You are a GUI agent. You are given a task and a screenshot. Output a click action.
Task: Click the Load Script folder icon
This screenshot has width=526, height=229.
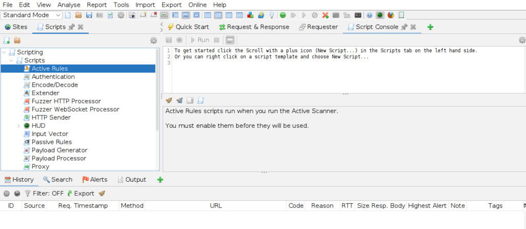point(17,41)
